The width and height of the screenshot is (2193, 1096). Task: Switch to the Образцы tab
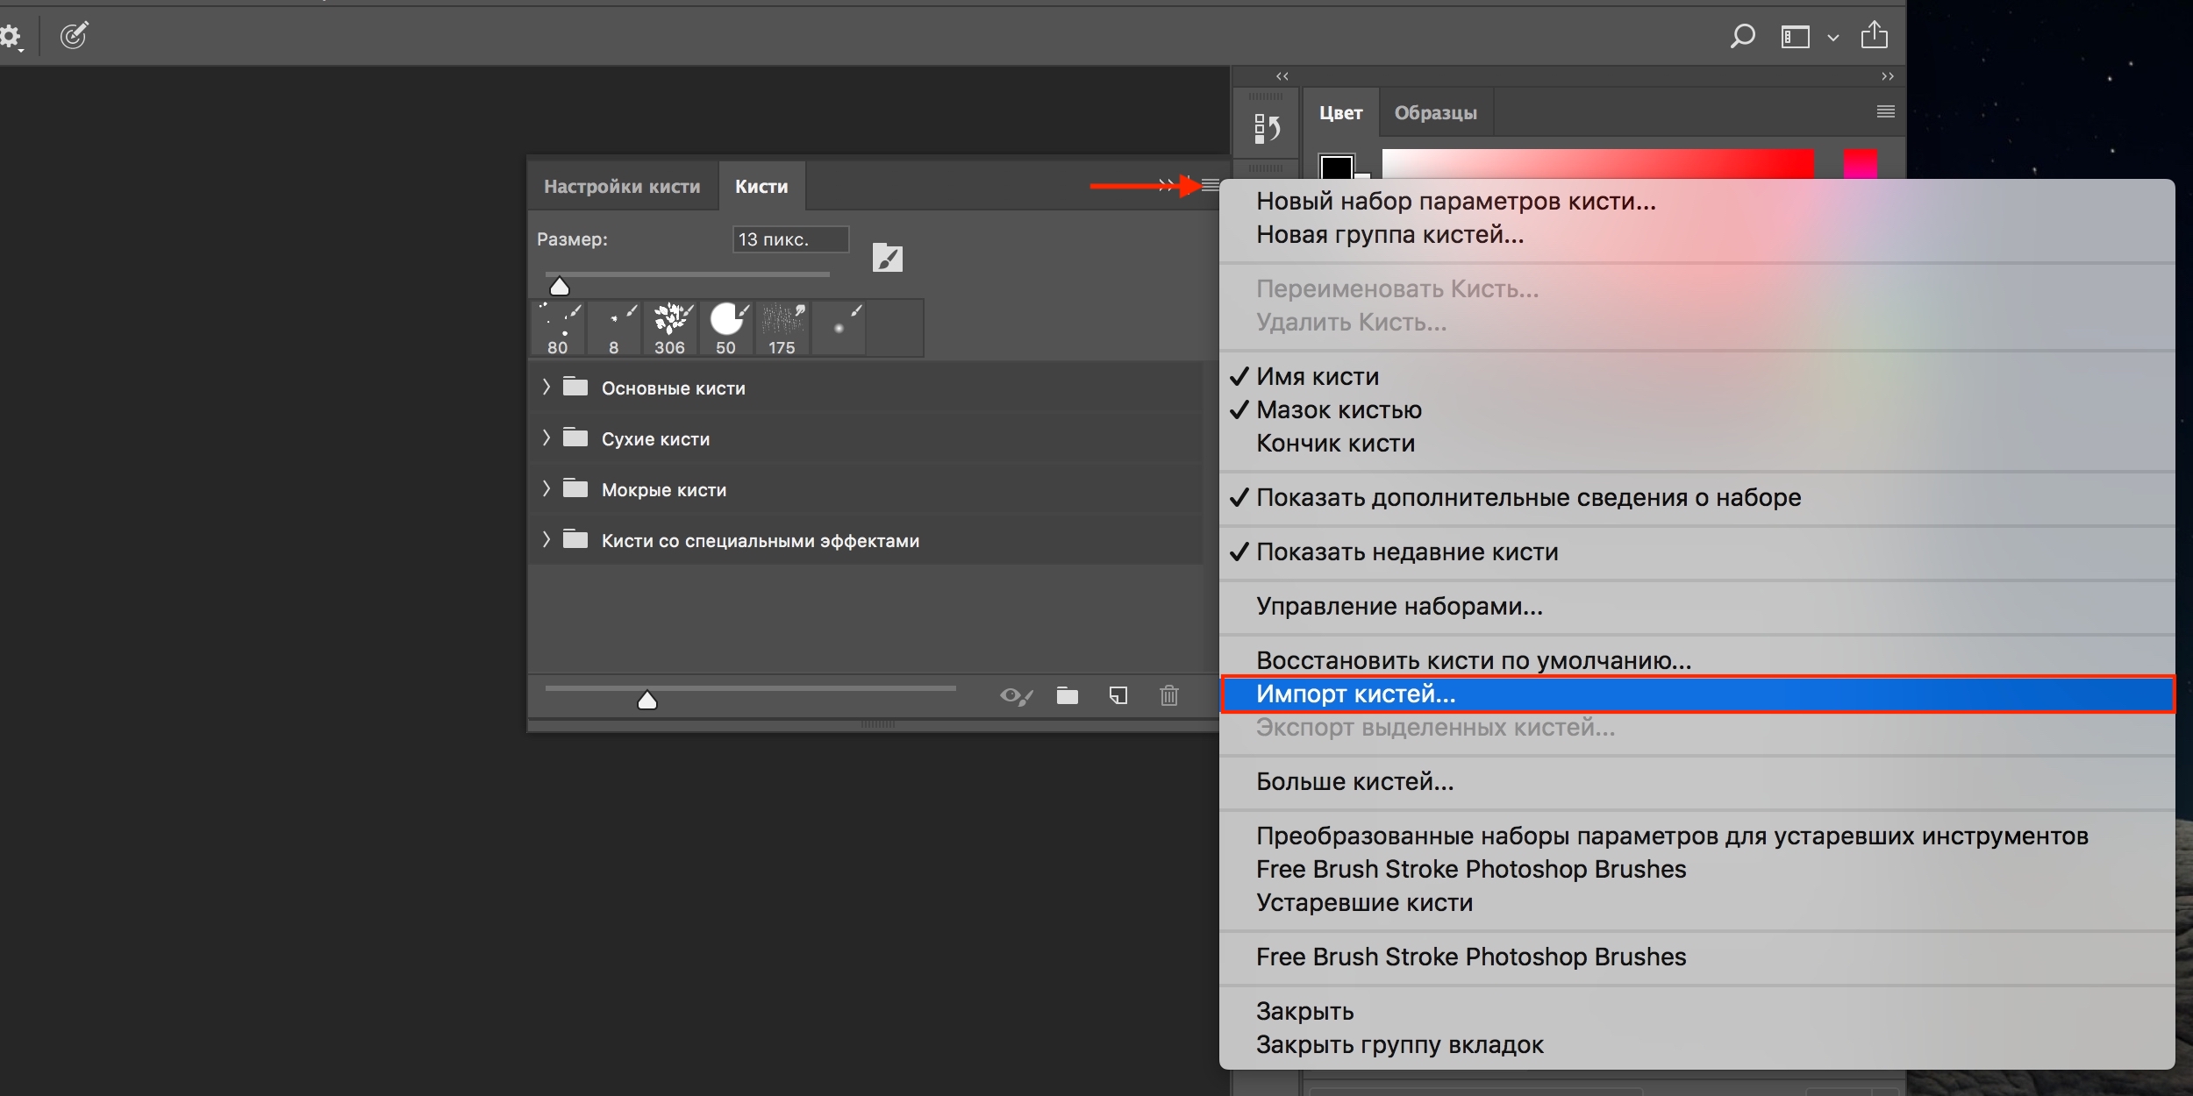click(1435, 113)
